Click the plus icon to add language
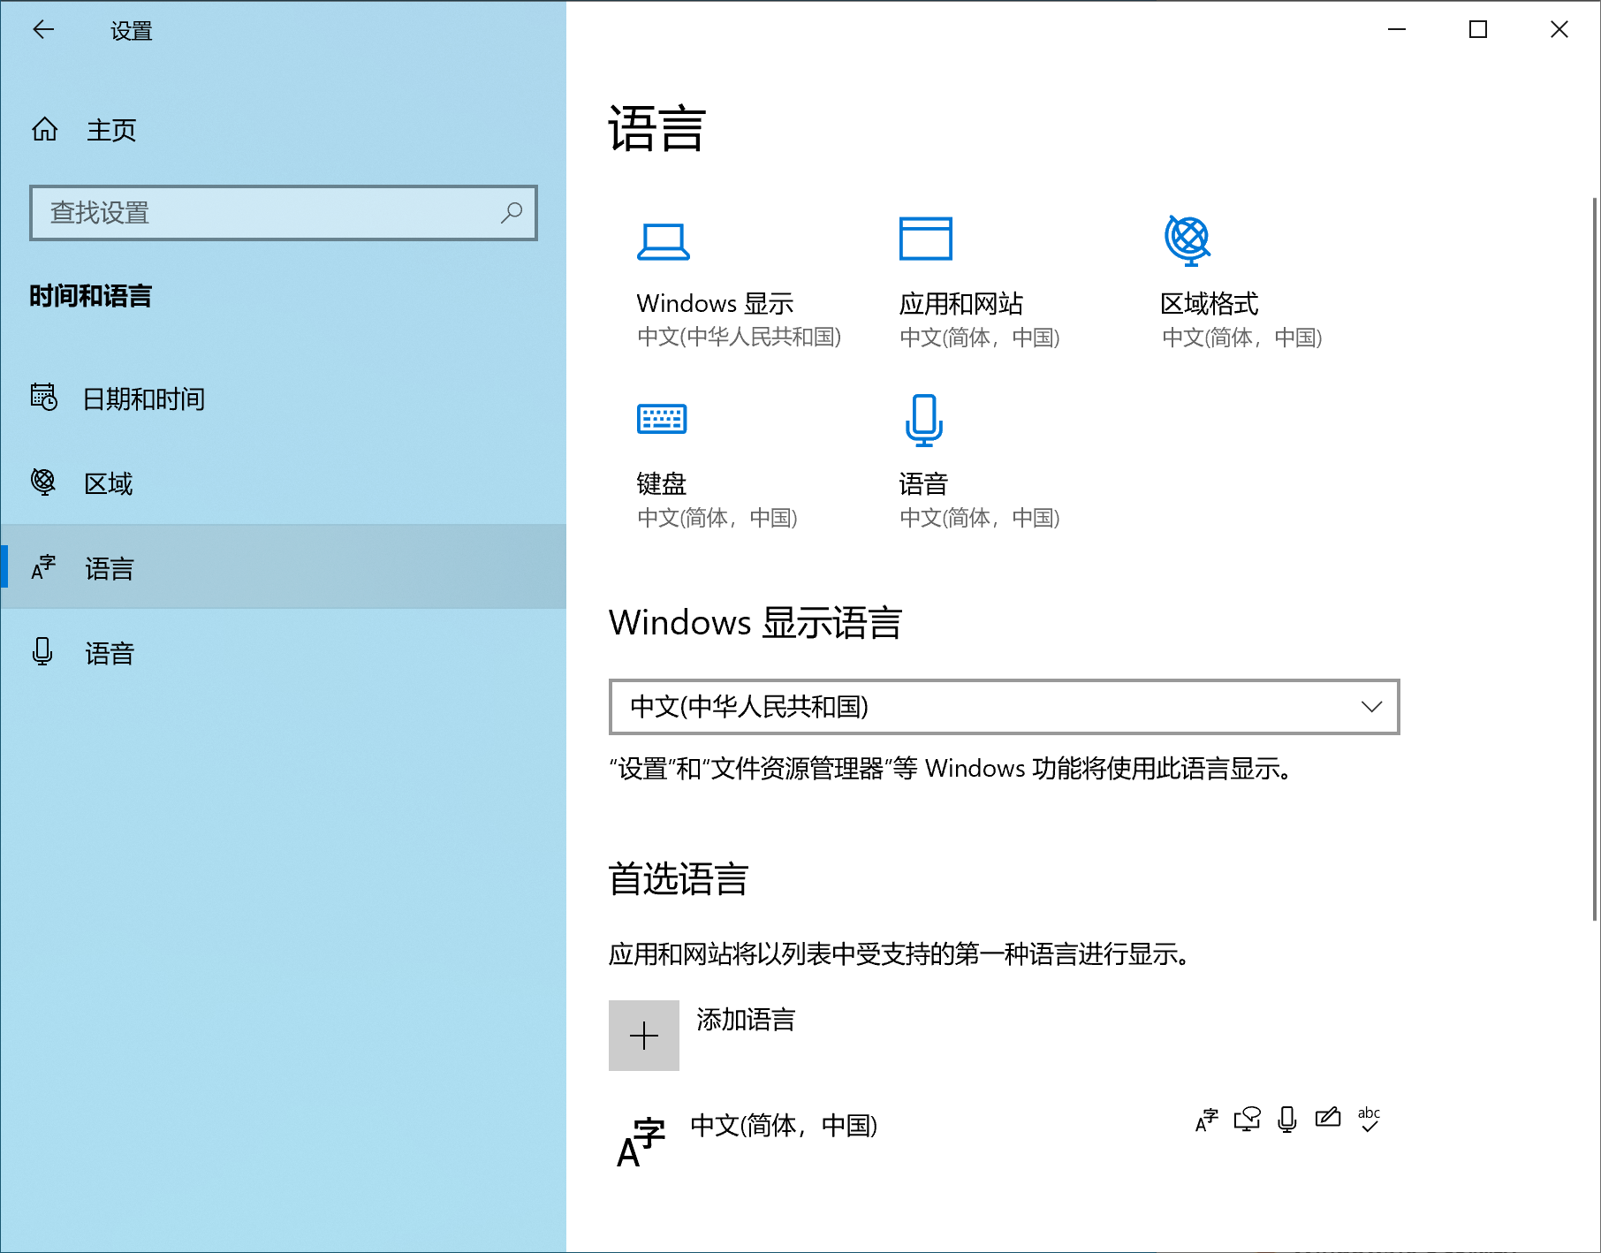Viewport: 1601px width, 1253px height. click(x=644, y=1035)
